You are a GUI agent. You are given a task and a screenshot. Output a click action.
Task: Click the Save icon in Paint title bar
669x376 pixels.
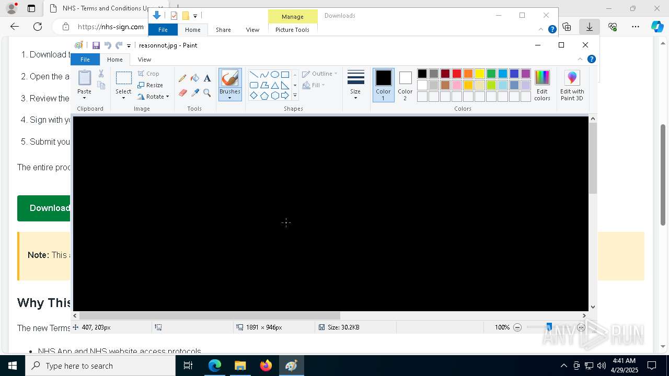point(96,45)
